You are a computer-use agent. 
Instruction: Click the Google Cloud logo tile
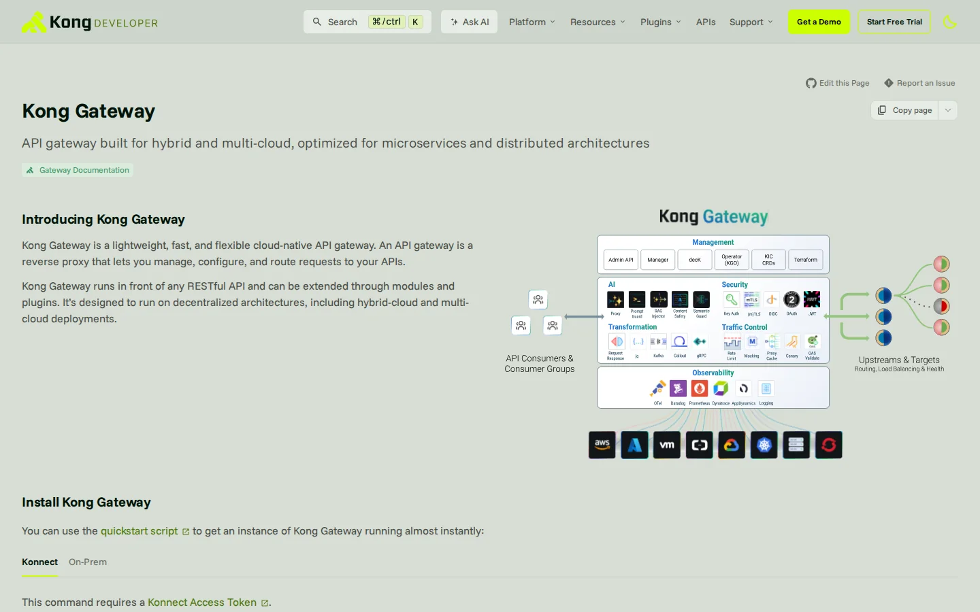pyautogui.click(x=732, y=445)
